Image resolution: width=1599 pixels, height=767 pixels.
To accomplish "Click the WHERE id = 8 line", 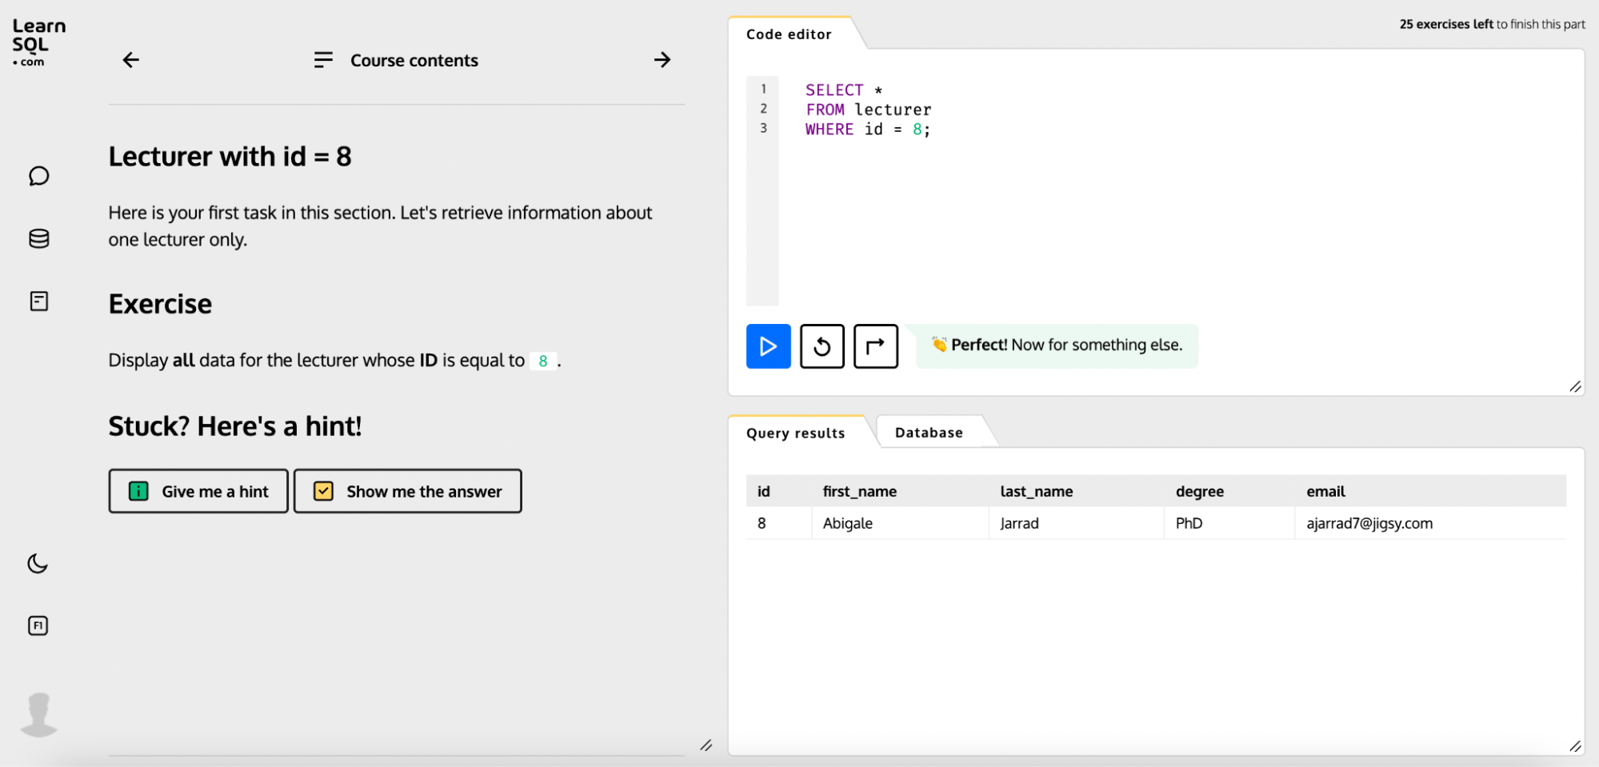I will coord(868,130).
